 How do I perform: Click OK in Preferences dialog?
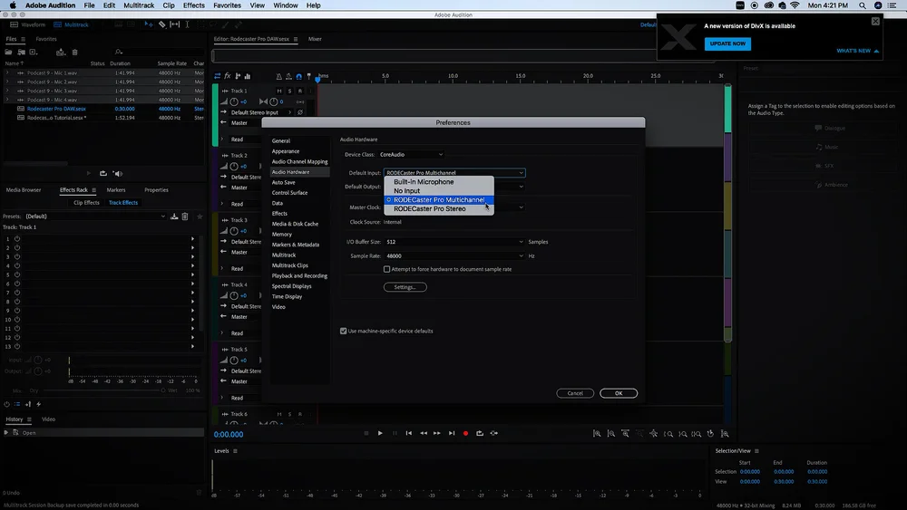tap(619, 393)
